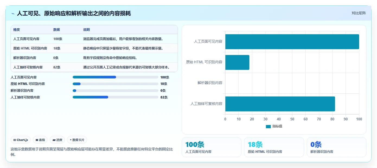Screen dimensions: 377x168
Task: Open the 18条 data card
Action: pyautogui.click(x=274, y=147)
